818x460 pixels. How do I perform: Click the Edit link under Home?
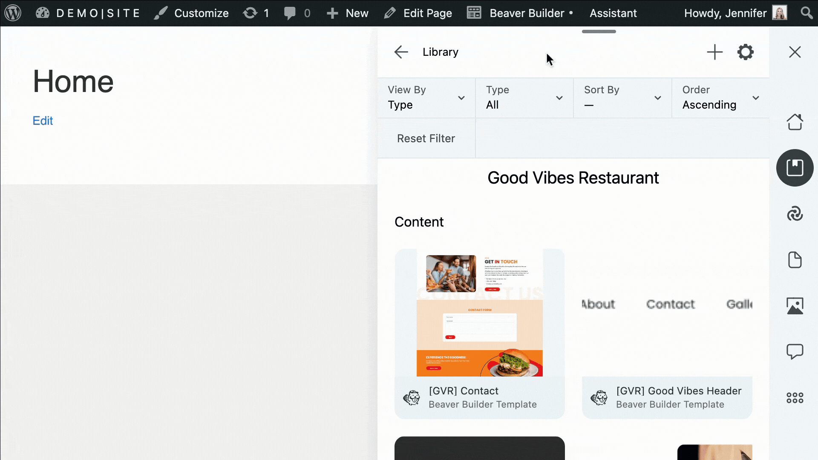(43, 121)
